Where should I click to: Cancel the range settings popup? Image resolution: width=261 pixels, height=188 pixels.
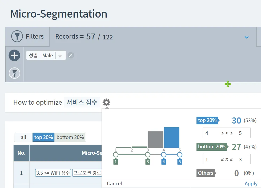(x=114, y=183)
